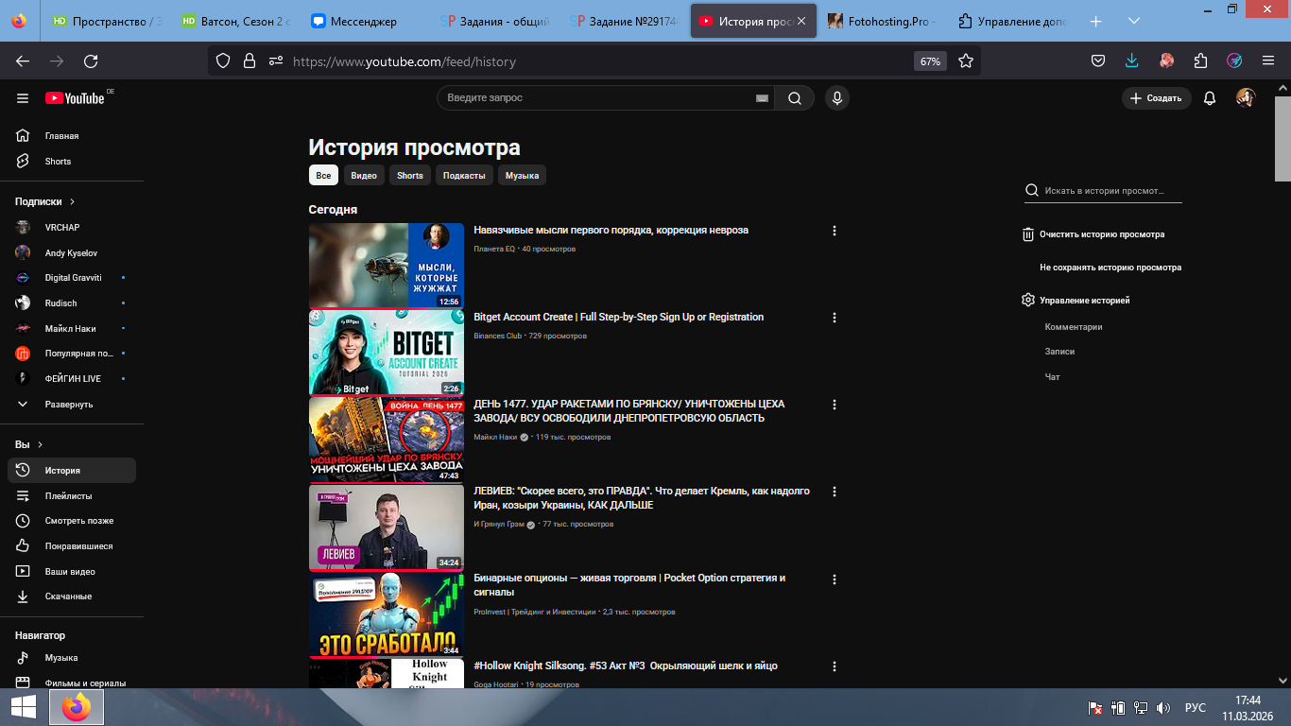This screenshot has width=1291, height=726.
Task: Click the Firefox downloads arrow icon
Action: tap(1132, 60)
